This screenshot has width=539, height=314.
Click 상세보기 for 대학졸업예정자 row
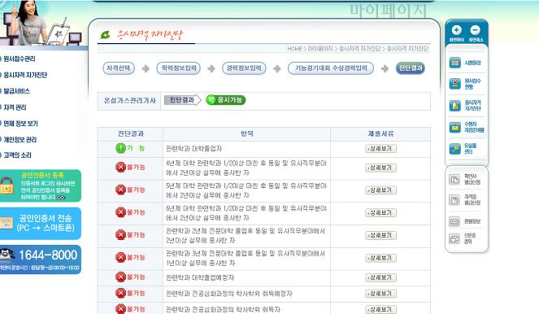tap(380, 277)
